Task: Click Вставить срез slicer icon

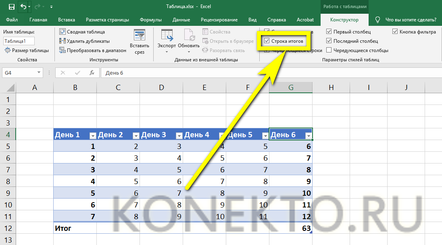Action: (x=140, y=36)
